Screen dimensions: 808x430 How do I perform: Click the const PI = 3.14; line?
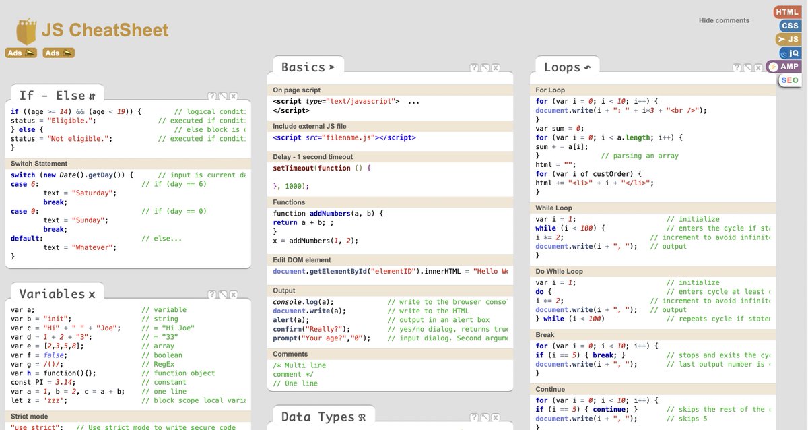(43, 382)
